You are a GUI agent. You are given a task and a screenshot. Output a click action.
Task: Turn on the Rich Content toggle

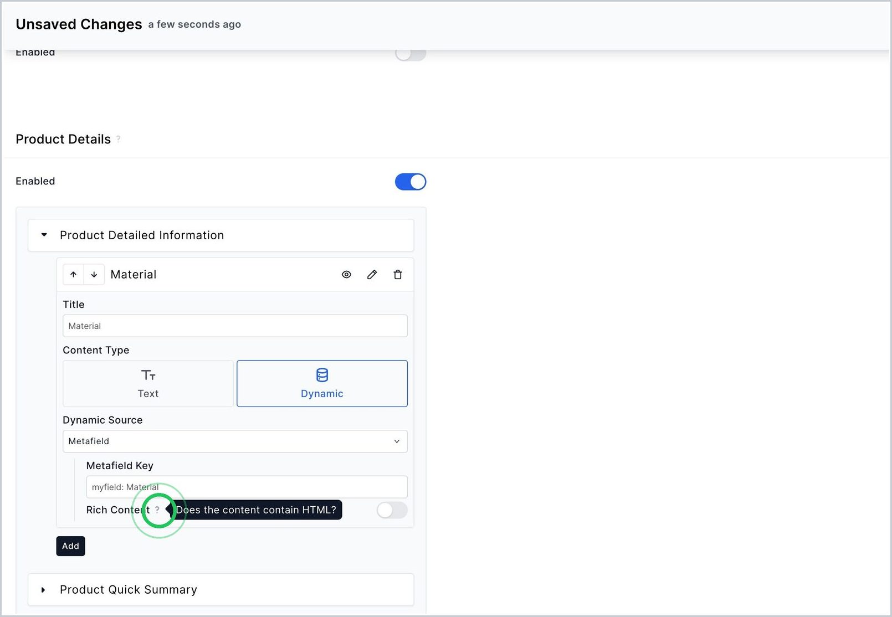click(x=392, y=510)
